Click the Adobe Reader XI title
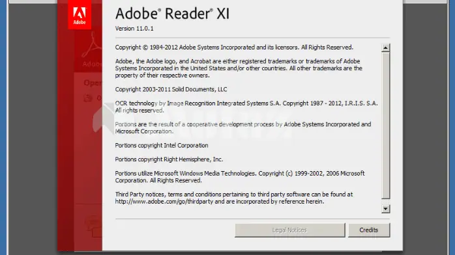This screenshot has height=255, width=455. [x=172, y=14]
